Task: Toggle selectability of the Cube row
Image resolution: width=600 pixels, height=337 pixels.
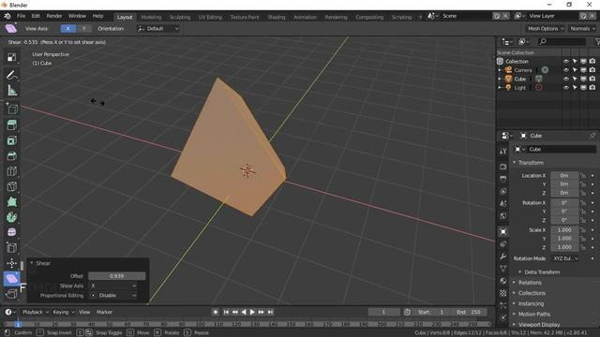Action: [x=575, y=79]
